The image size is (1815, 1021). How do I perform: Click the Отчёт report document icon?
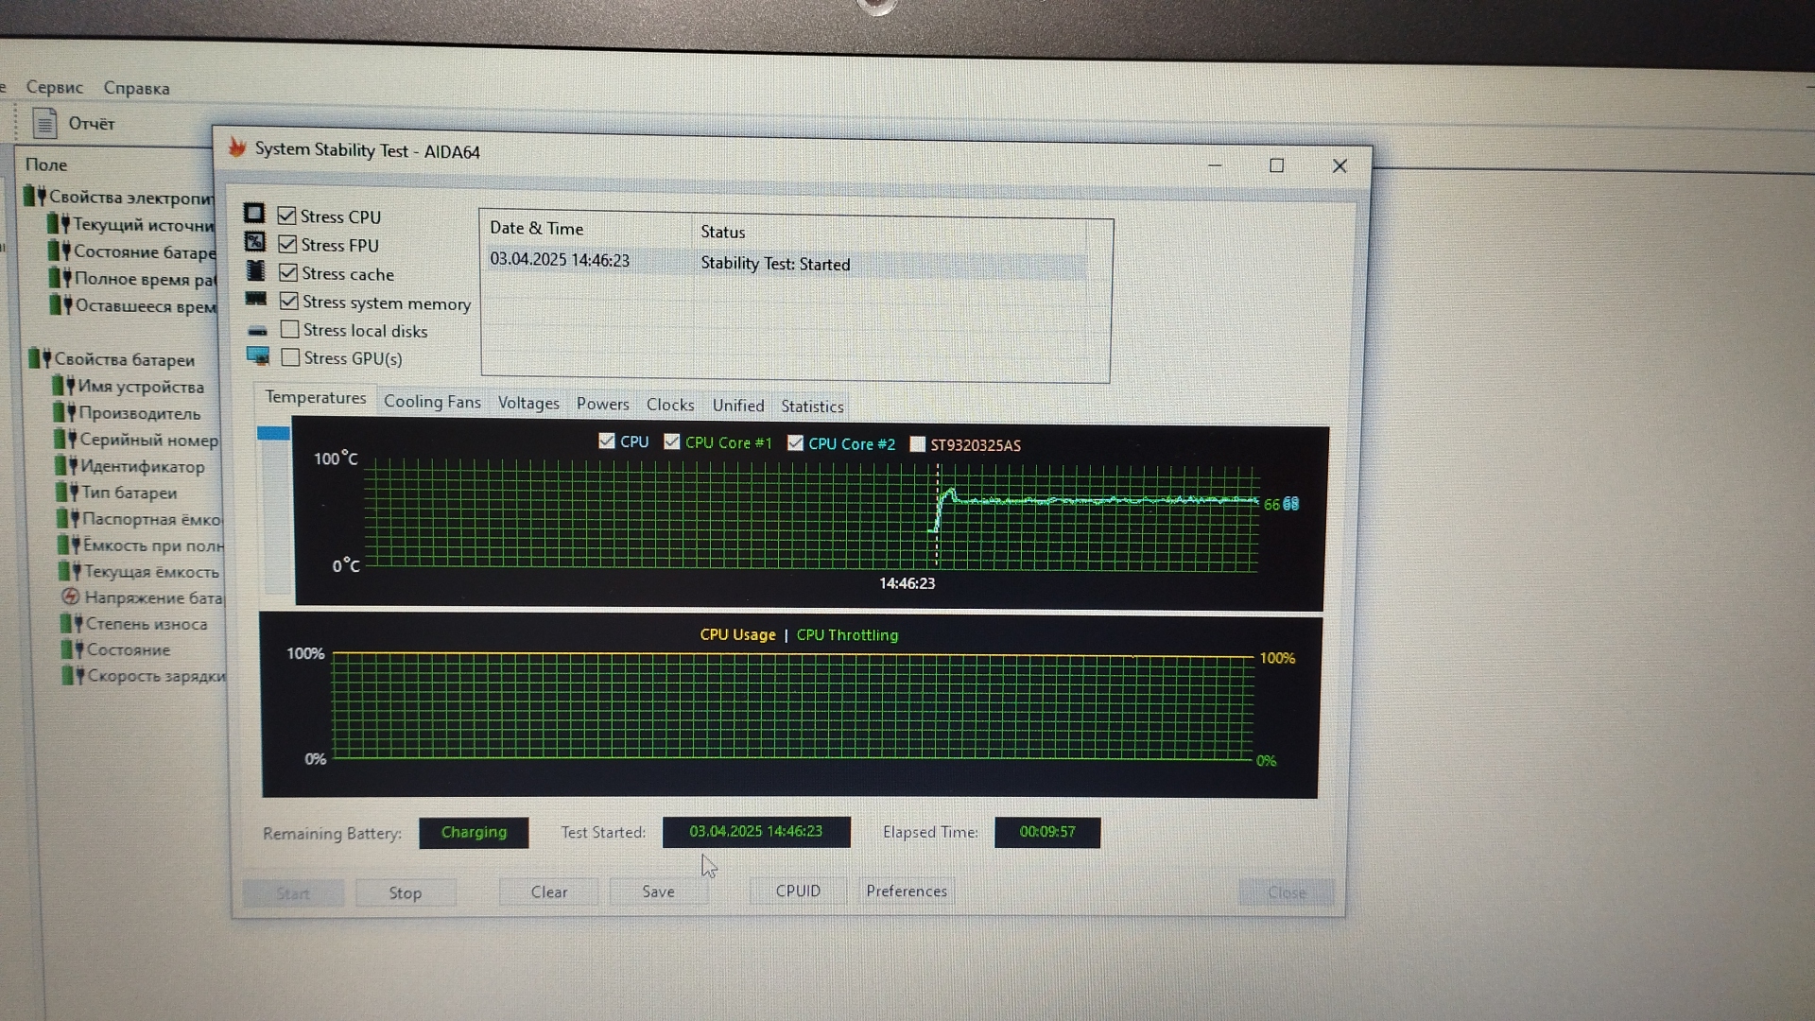[44, 124]
